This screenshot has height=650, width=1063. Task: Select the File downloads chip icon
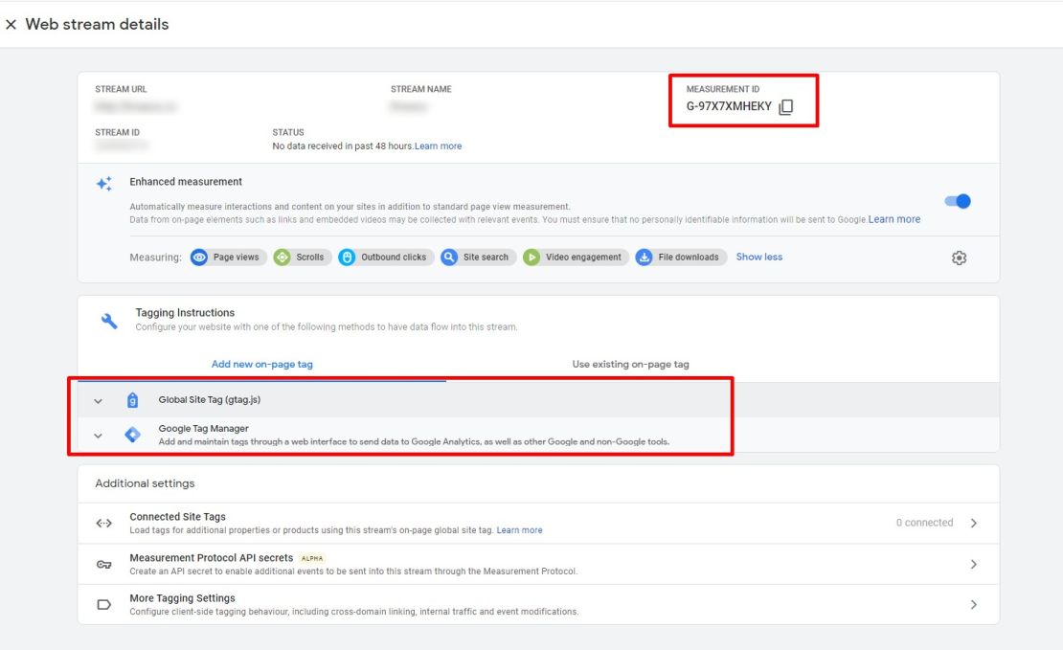click(645, 258)
